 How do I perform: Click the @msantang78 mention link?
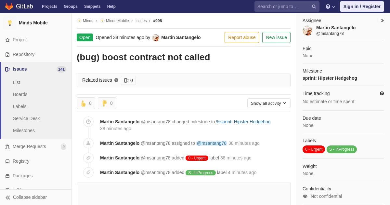tap(212, 143)
